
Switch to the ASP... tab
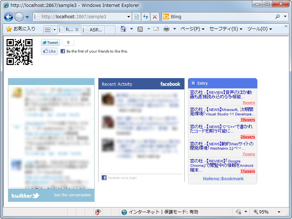coord(93,30)
